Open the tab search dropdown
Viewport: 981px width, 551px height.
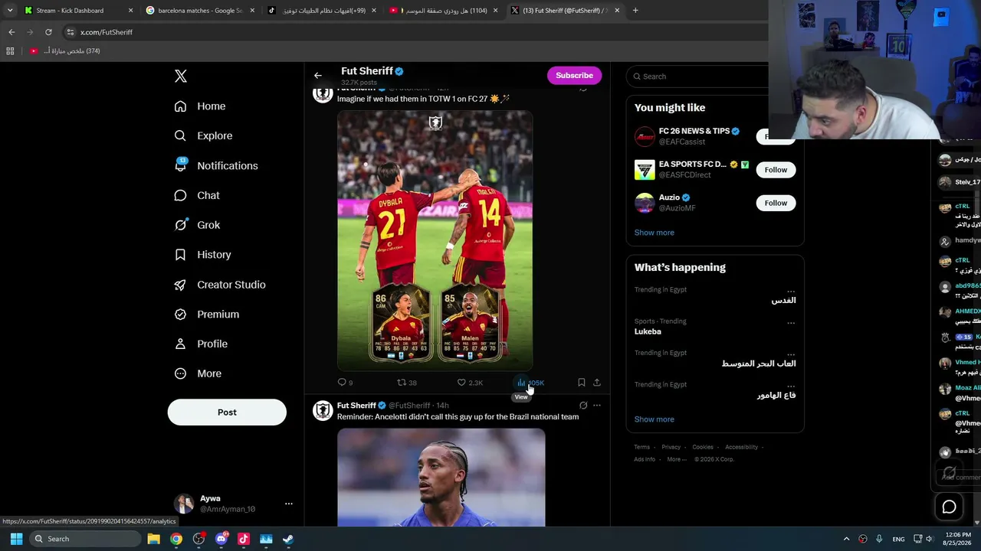point(9,11)
